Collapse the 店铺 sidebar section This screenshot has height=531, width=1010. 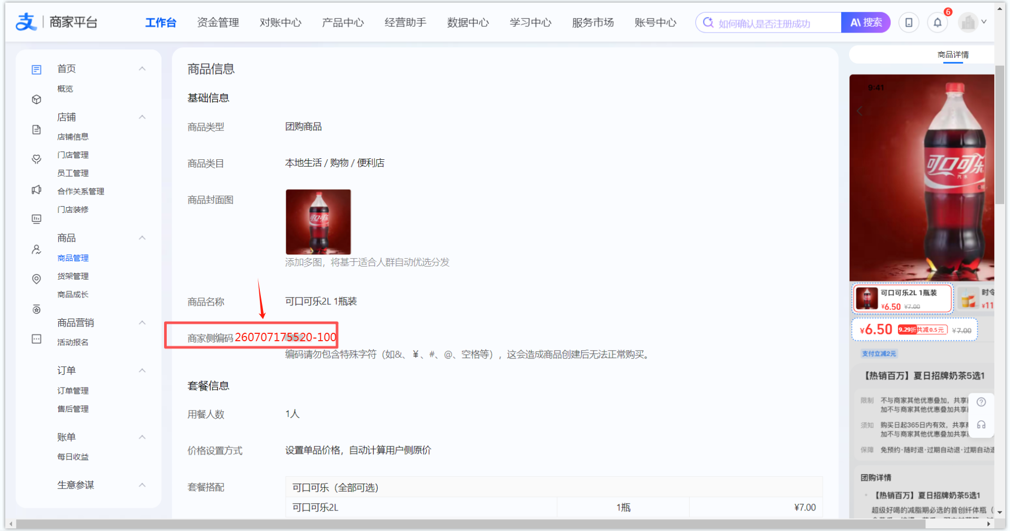142,117
